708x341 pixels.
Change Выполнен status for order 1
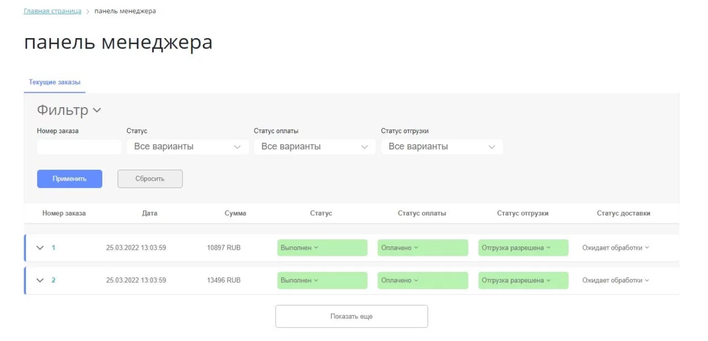tap(322, 248)
